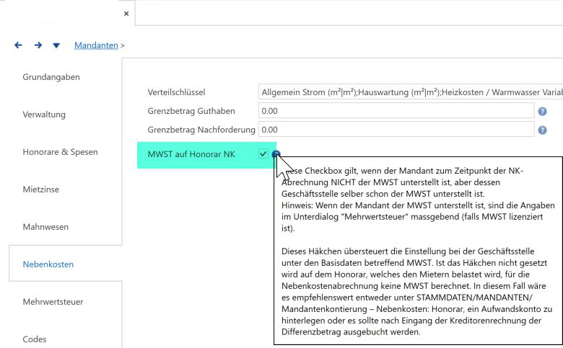The width and height of the screenshot is (563, 348).
Task: Click the Grenzbetrag Guthaben input field
Action: tap(396, 111)
